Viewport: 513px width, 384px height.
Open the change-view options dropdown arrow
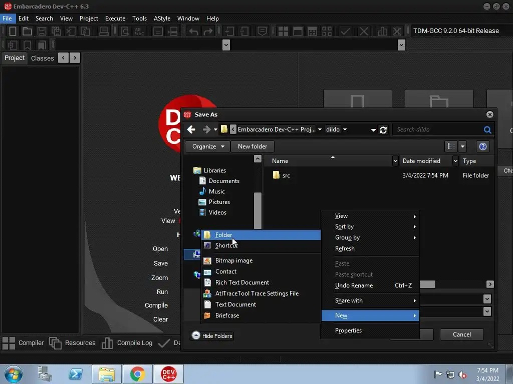click(x=462, y=146)
